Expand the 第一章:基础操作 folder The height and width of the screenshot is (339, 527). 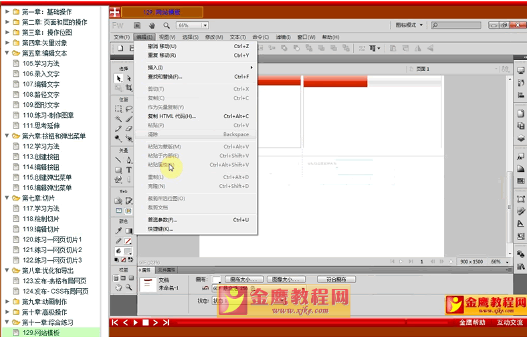pos(7,12)
